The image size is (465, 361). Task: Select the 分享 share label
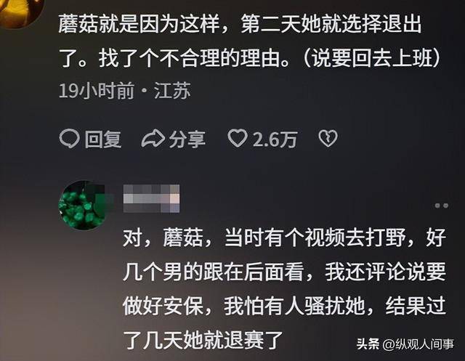coord(187,139)
